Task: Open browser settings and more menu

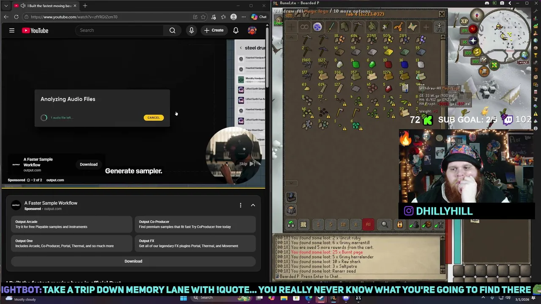Action: click(x=243, y=17)
